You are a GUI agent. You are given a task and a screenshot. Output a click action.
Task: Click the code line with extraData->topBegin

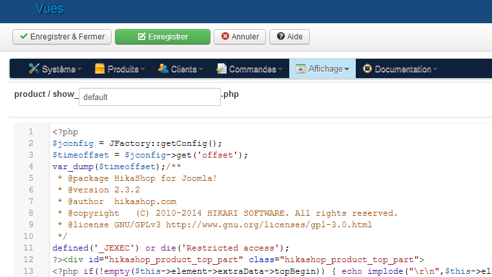[x=272, y=271]
